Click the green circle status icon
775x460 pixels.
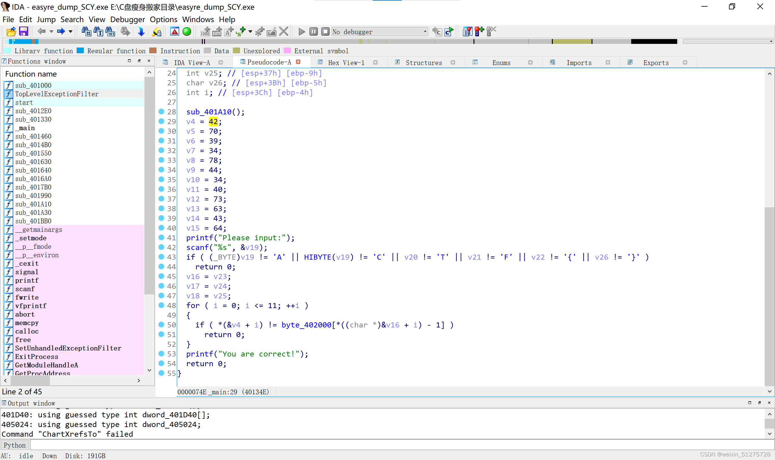pos(186,31)
